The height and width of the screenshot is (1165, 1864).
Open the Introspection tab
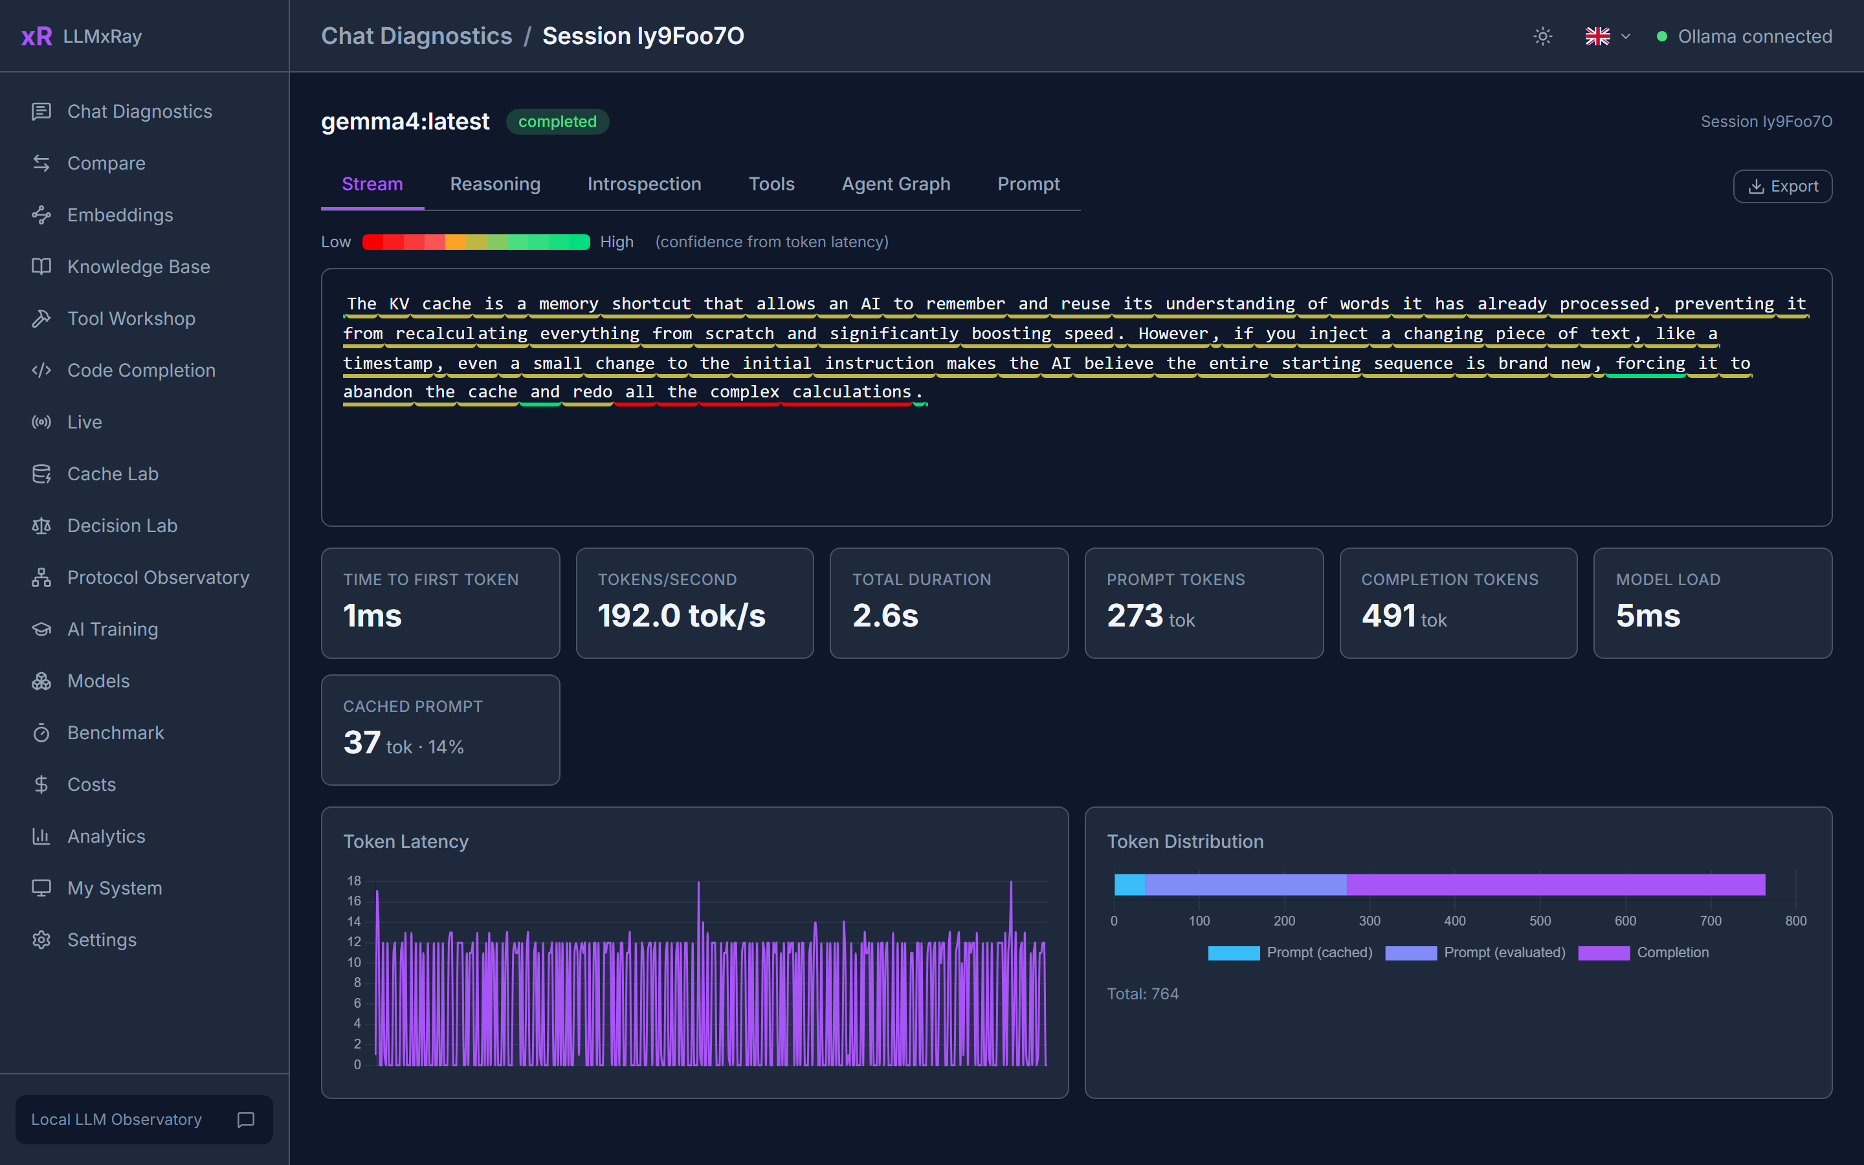pyautogui.click(x=644, y=184)
